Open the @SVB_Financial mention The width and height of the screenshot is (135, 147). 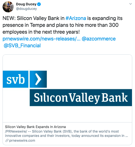(x=22, y=46)
